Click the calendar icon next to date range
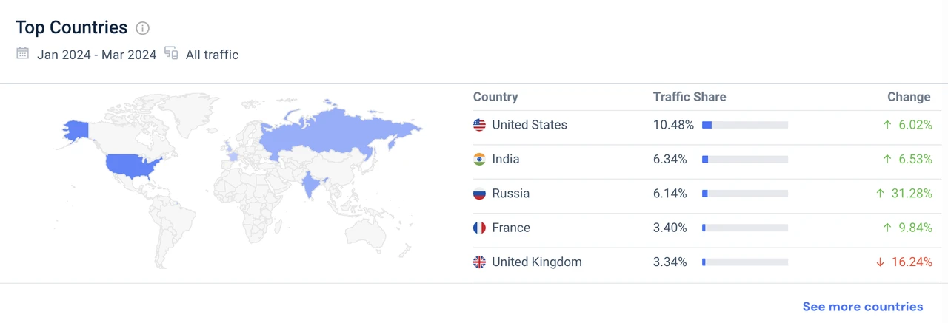 click(x=23, y=54)
